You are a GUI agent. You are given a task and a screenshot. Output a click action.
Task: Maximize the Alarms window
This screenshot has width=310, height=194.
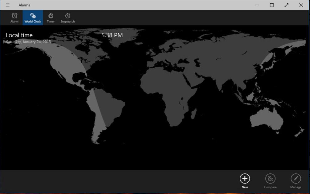click(272, 5)
